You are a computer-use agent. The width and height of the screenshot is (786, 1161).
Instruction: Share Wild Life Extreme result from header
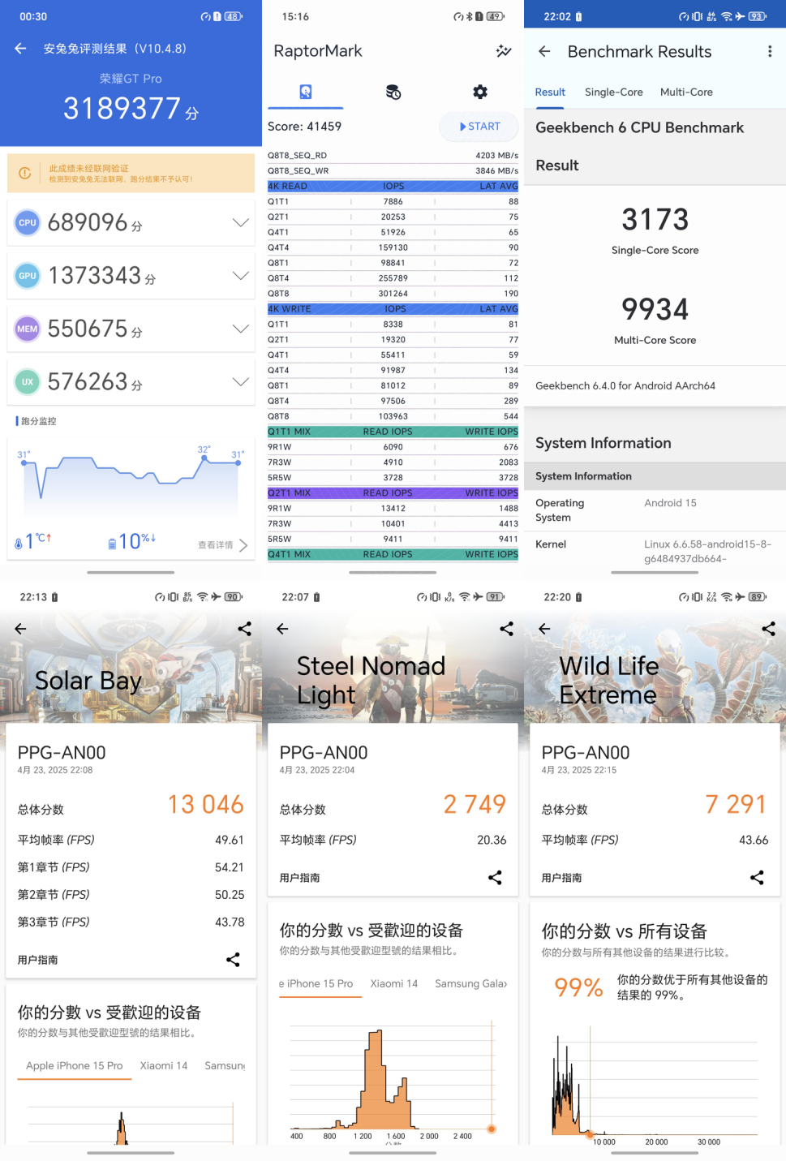(768, 629)
